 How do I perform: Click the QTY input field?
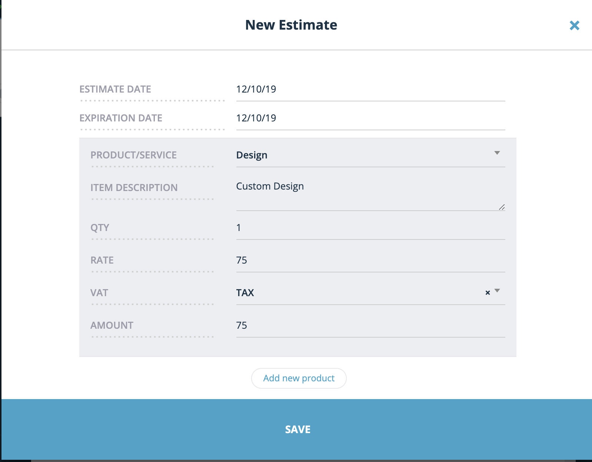pyautogui.click(x=370, y=228)
